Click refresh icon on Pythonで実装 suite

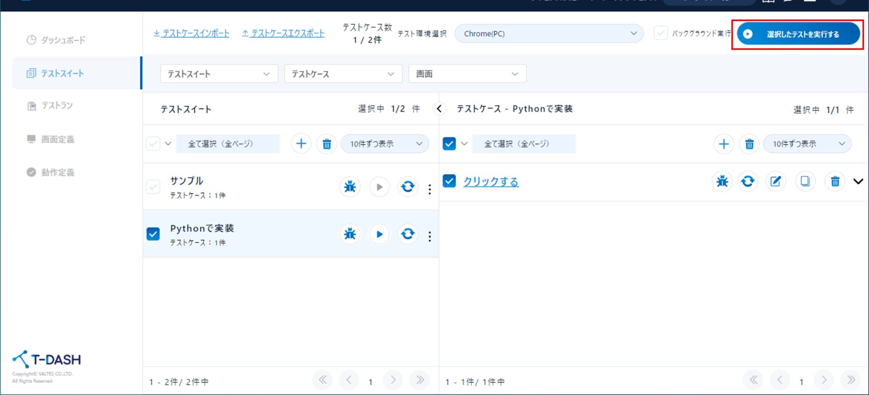point(407,234)
